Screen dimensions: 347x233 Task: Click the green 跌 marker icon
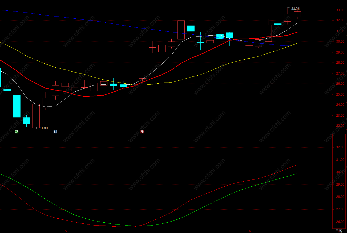(x=17, y=132)
